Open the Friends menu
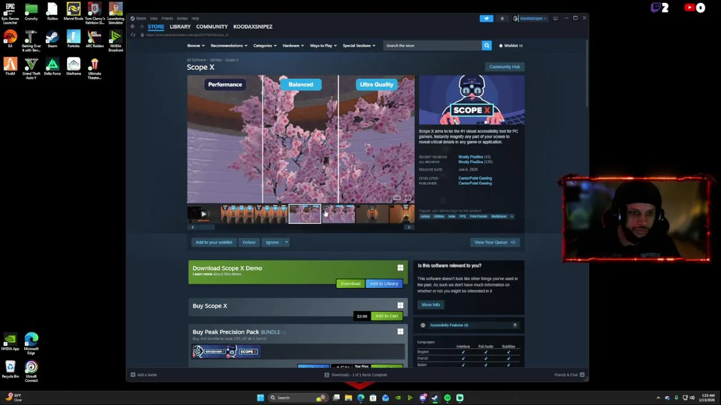This screenshot has height=405, width=721. tap(167, 19)
